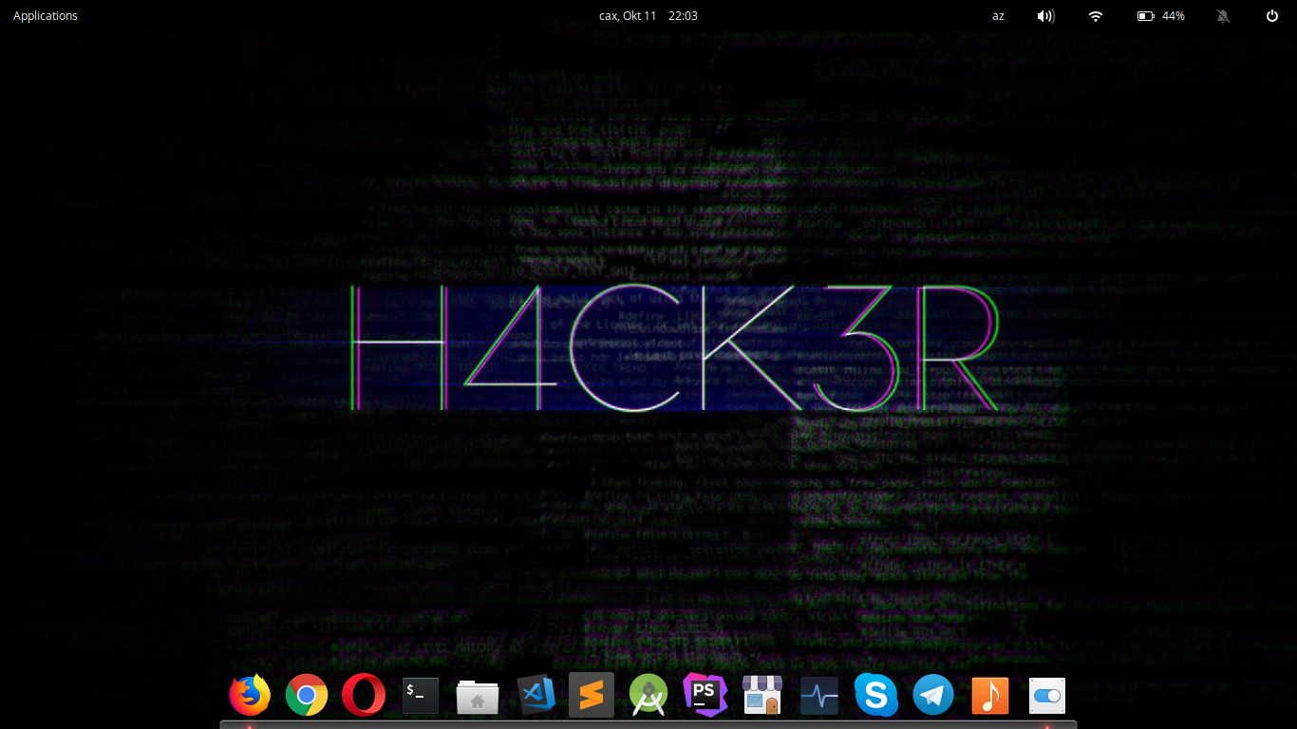The width and height of the screenshot is (1297, 729).
Task: Open the Files home folder icon
Action: [478, 696]
